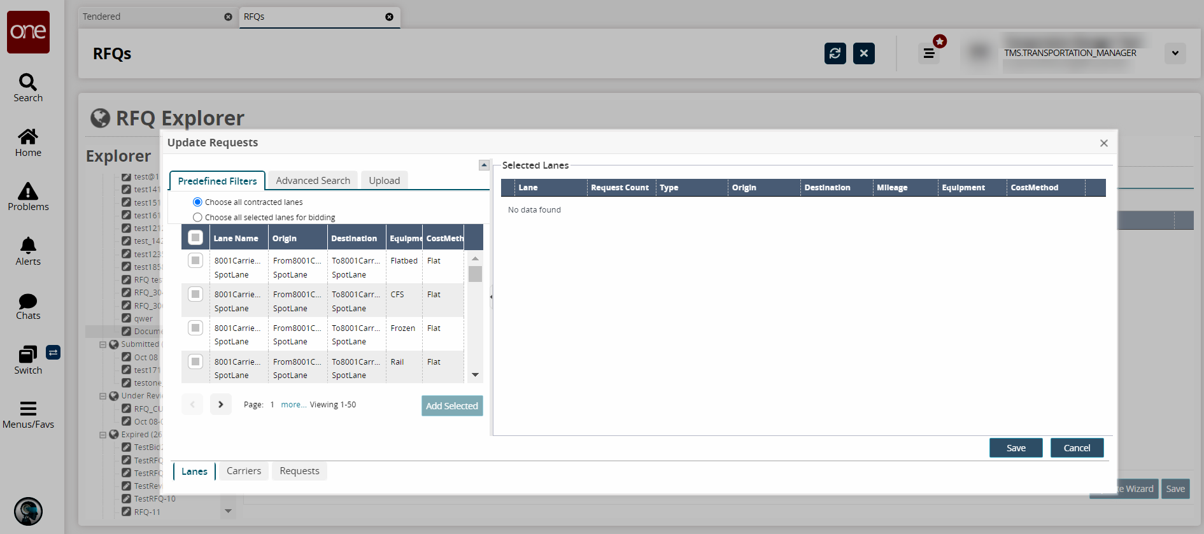Viewport: 1204px width, 534px height.
Task: Check the Frozen lane row checkbox
Action: (x=195, y=328)
